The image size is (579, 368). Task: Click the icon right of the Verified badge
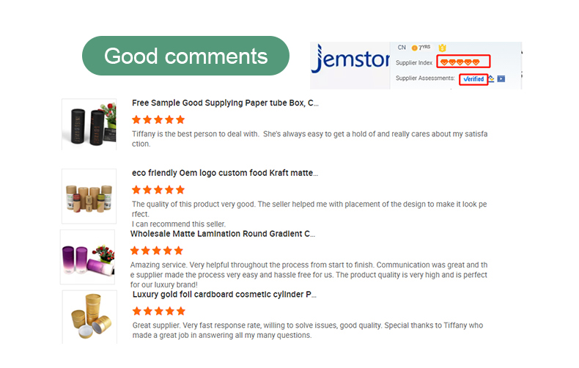(491, 78)
